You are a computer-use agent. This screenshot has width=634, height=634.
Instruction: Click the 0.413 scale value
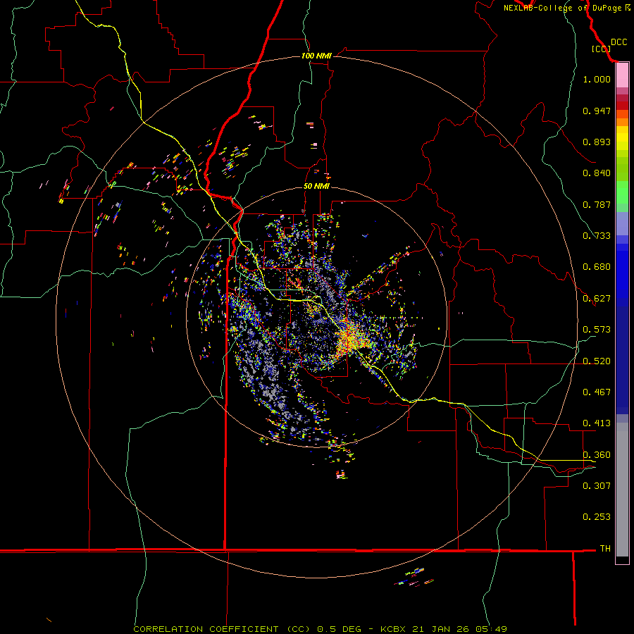597,423
